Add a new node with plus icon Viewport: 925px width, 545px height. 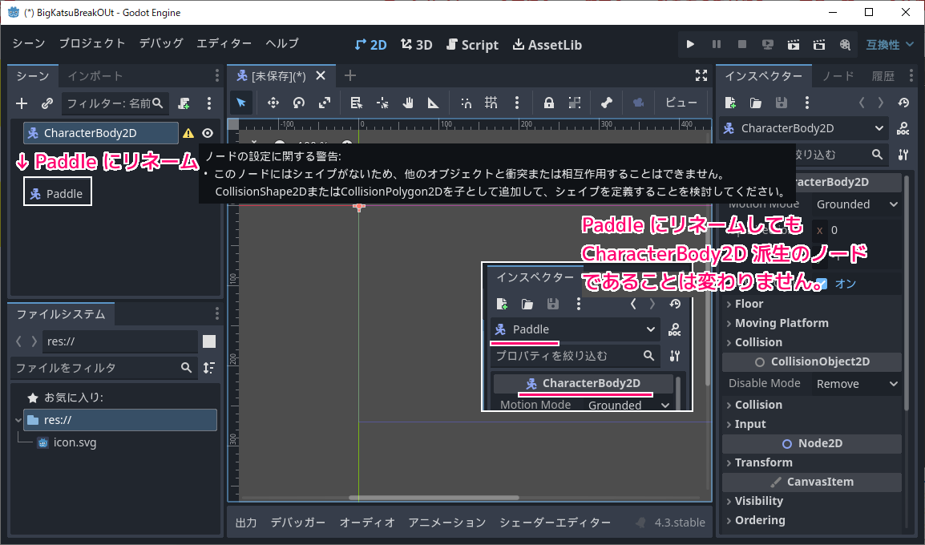pyautogui.click(x=22, y=103)
